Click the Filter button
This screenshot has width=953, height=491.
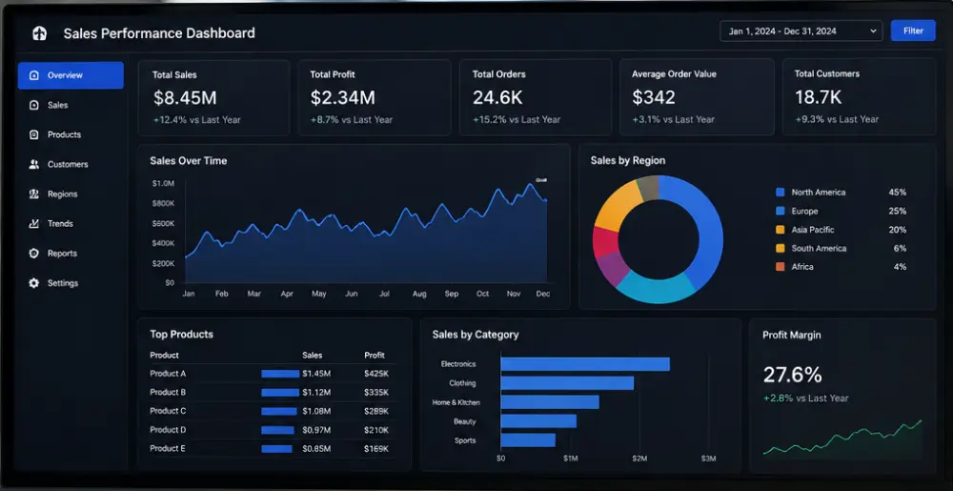(913, 31)
